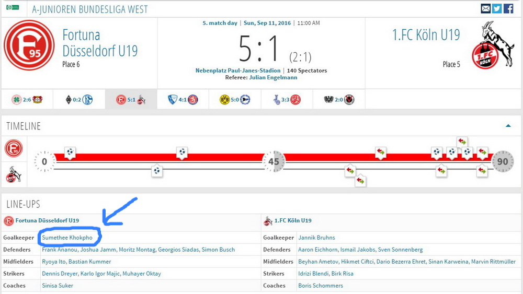
Task: Open defender Simon Busch's profile
Action: 218,250
